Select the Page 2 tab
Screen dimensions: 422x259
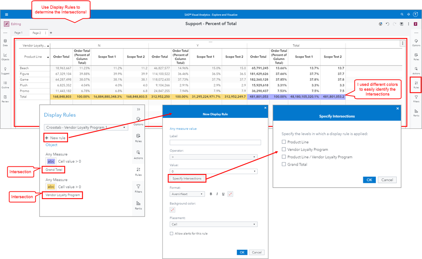tap(37, 33)
